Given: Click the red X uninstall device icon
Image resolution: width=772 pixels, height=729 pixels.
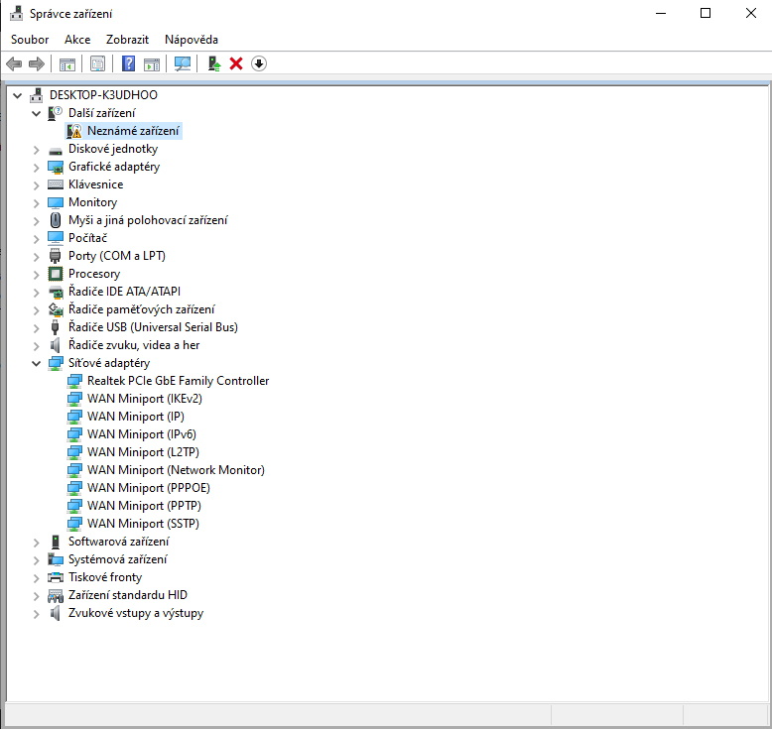Looking at the screenshot, I should click(236, 63).
